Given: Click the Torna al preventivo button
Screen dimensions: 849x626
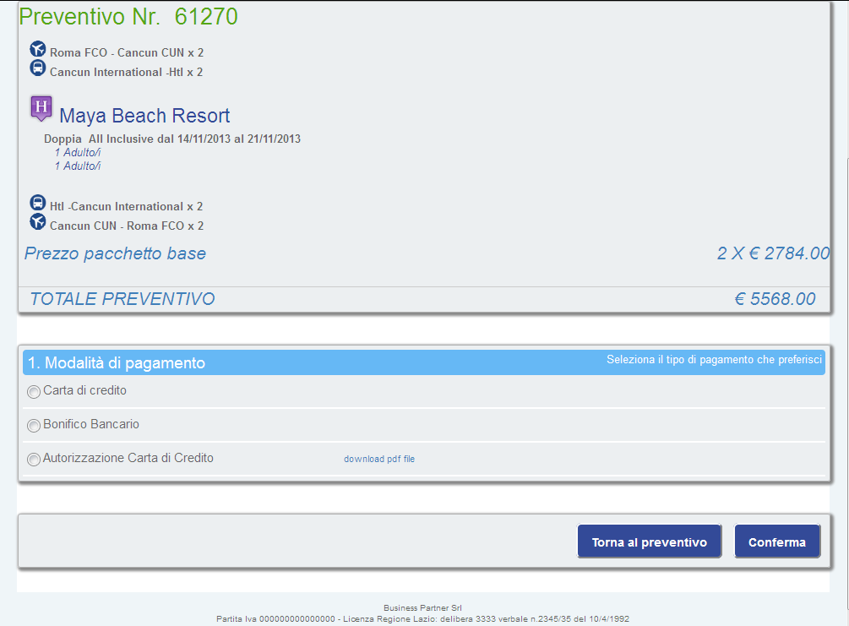Looking at the screenshot, I should (649, 541).
